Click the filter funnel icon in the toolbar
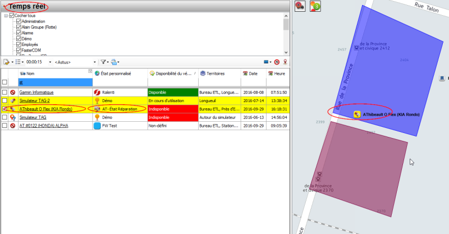Viewport: 449px width, 234px height. (x=103, y=62)
